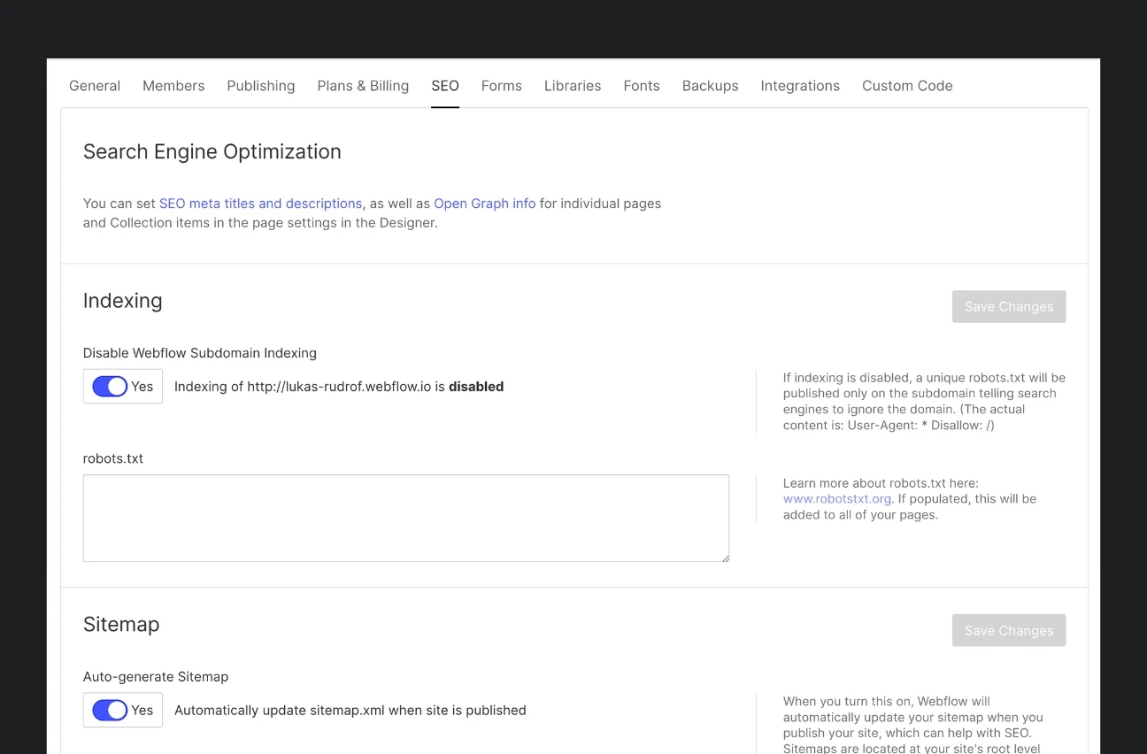Click Save Changes in the Sitemap section
The width and height of the screenshot is (1147, 754).
[1009, 631]
